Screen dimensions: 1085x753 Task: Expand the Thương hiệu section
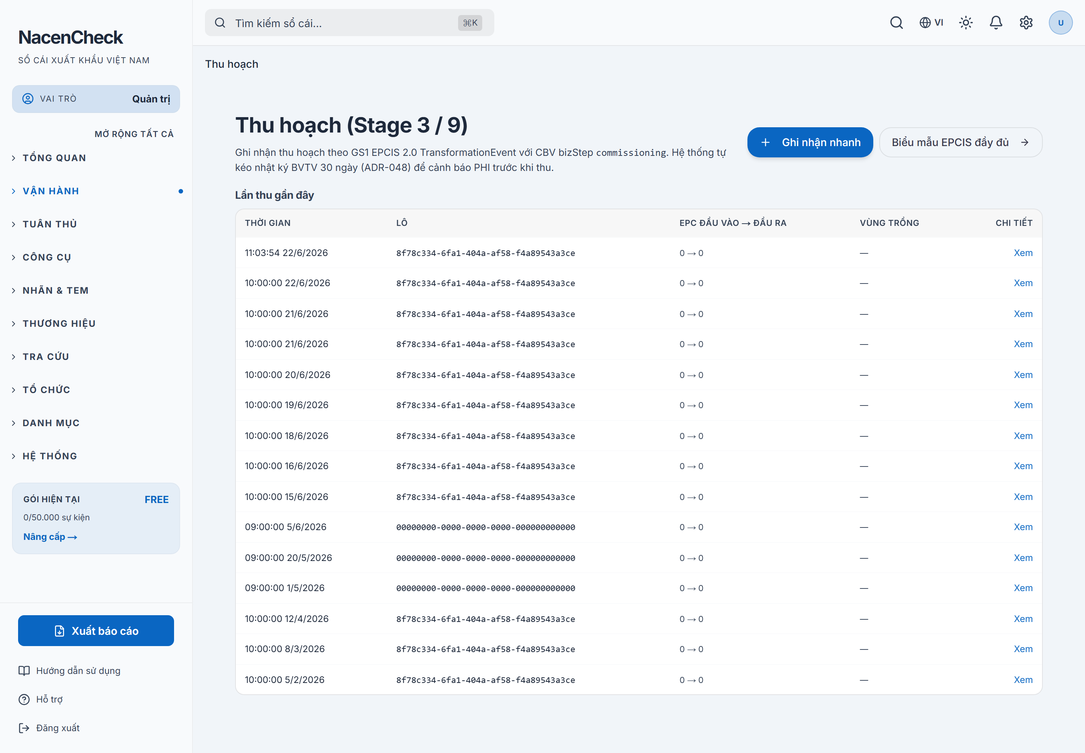[96, 323]
